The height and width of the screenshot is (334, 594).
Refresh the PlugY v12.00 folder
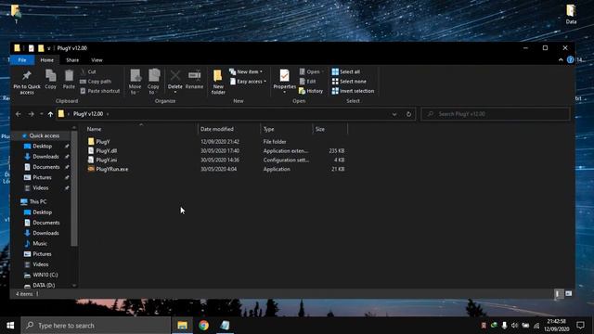click(408, 114)
